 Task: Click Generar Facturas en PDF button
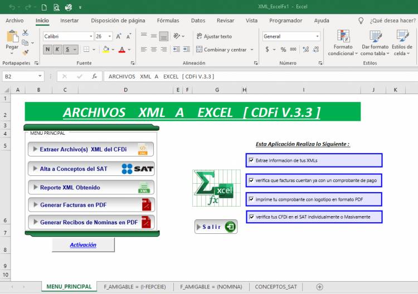tap(91, 205)
